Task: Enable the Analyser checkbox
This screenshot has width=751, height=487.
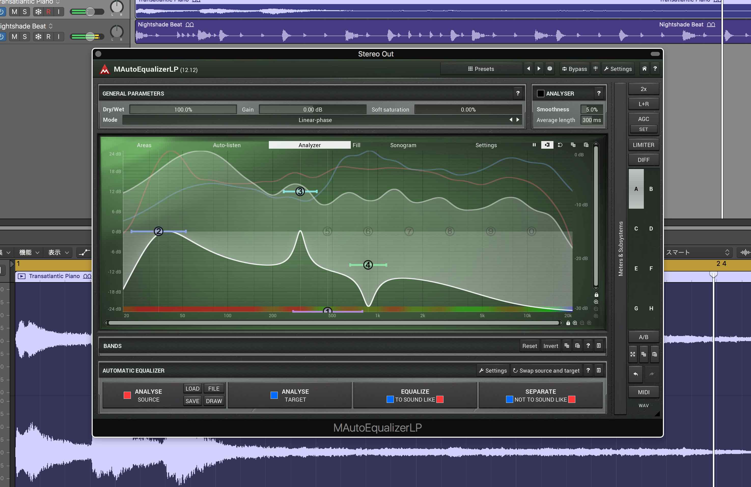Action: [x=540, y=94]
